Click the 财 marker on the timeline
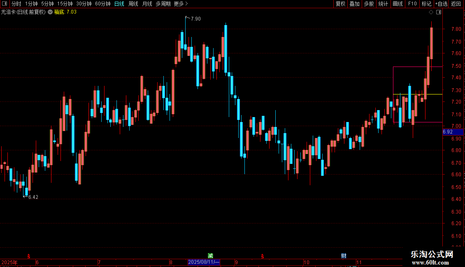The height and width of the screenshot is (267, 465). click(344, 256)
